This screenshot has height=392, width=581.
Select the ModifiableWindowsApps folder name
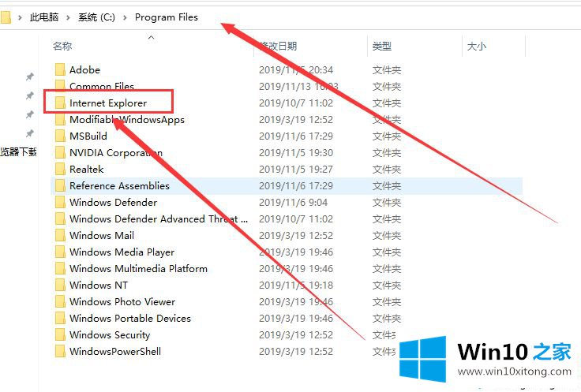(127, 120)
